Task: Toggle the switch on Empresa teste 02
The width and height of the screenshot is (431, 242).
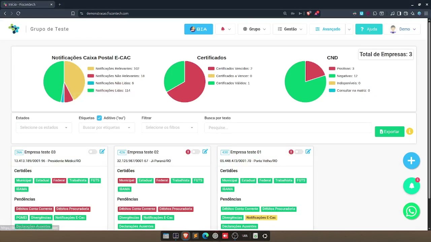Action: pos(196,152)
